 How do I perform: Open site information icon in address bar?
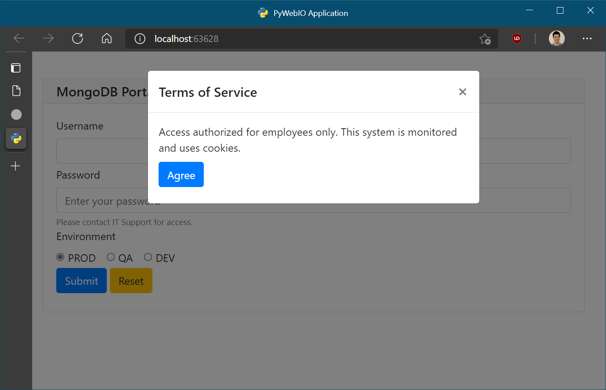point(140,39)
